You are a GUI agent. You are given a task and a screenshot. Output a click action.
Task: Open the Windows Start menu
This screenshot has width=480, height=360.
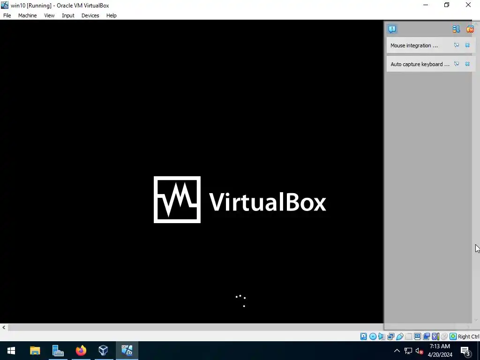(x=11, y=351)
